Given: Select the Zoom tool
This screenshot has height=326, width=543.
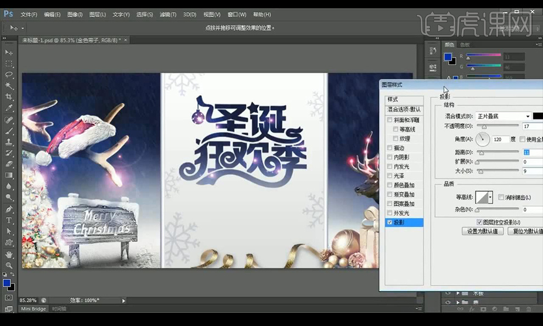Looking at the screenshot, I should [x=9, y=265].
